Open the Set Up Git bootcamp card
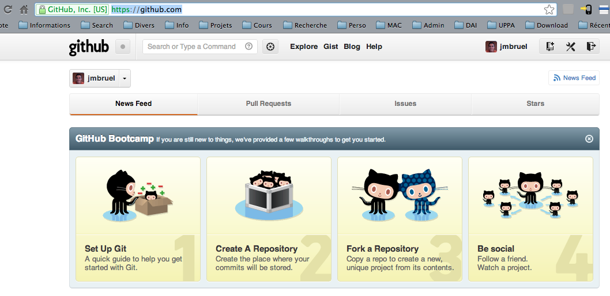 (138, 219)
